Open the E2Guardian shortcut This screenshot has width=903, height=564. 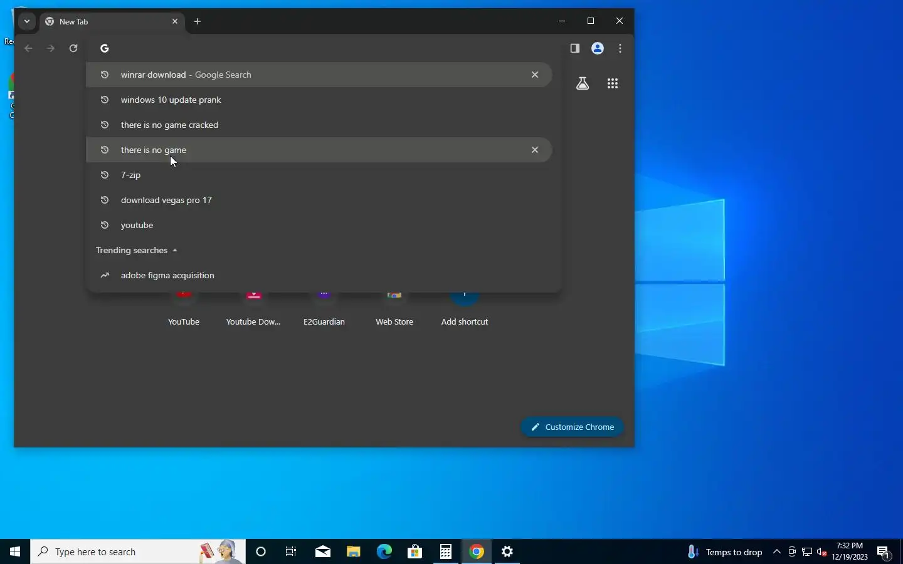pyautogui.click(x=324, y=311)
